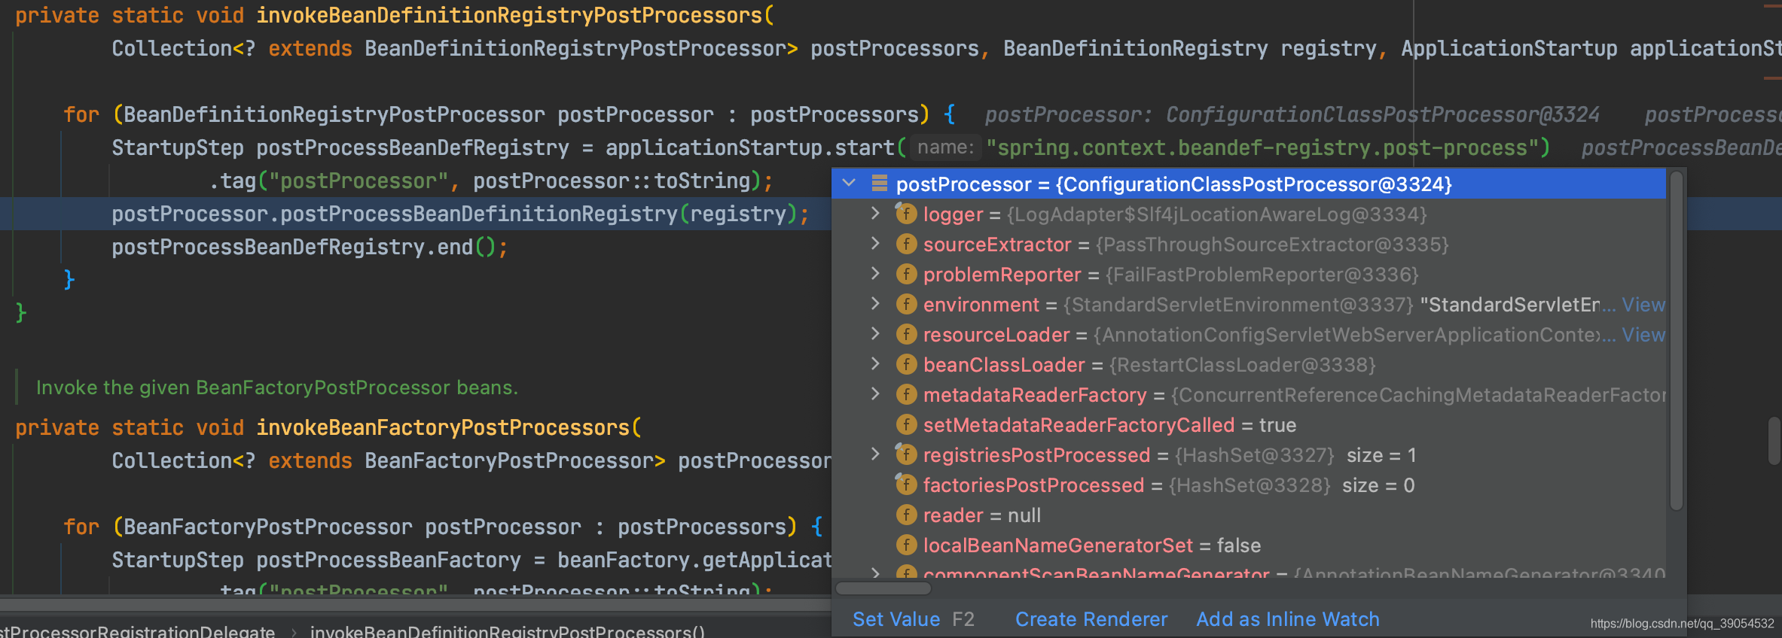Viewport: 1782px width, 638px height.
Task: Click the registriesPostProcessed field icon
Action: pos(906,454)
